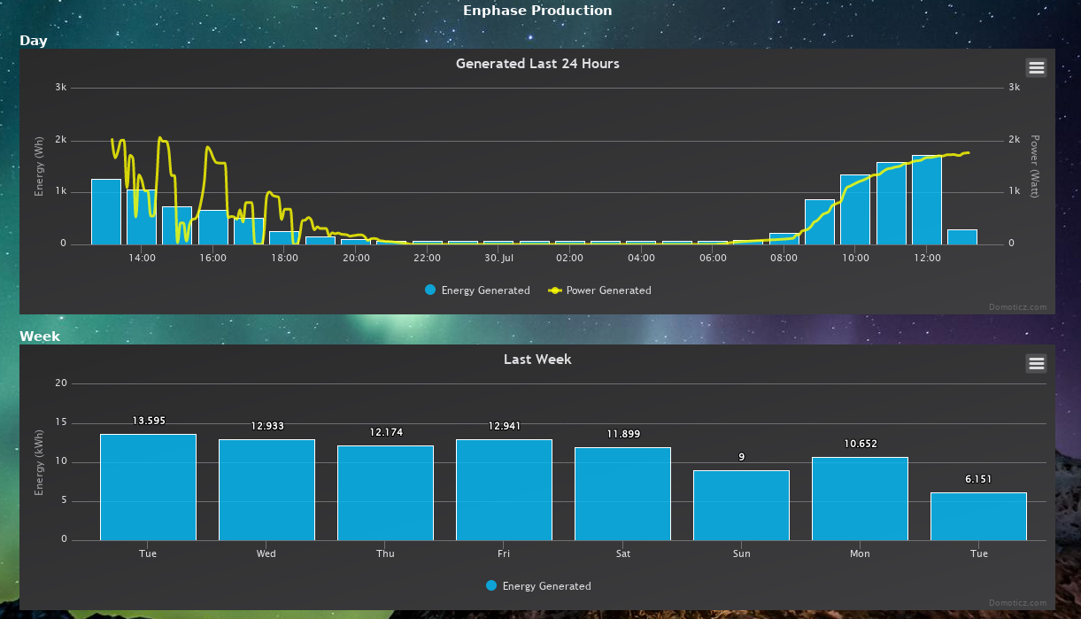Click the Mon day axis label

860,553
